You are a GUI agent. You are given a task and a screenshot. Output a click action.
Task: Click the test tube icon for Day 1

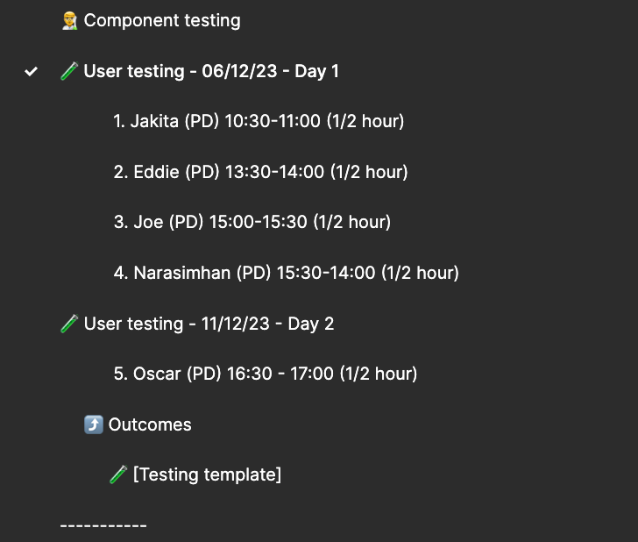tap(69, 71)
